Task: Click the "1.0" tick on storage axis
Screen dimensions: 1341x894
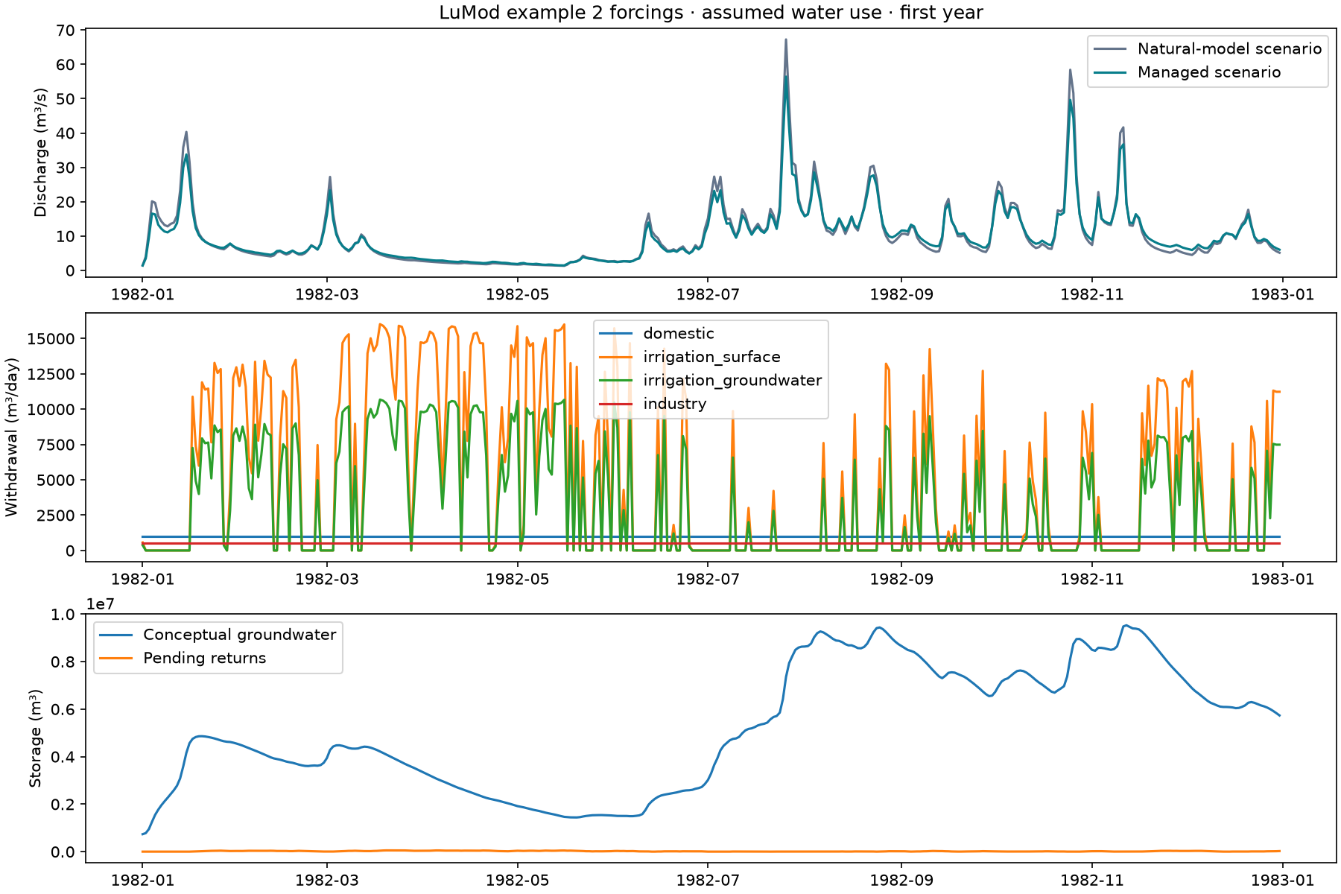Action: click(x=63, y=615)
